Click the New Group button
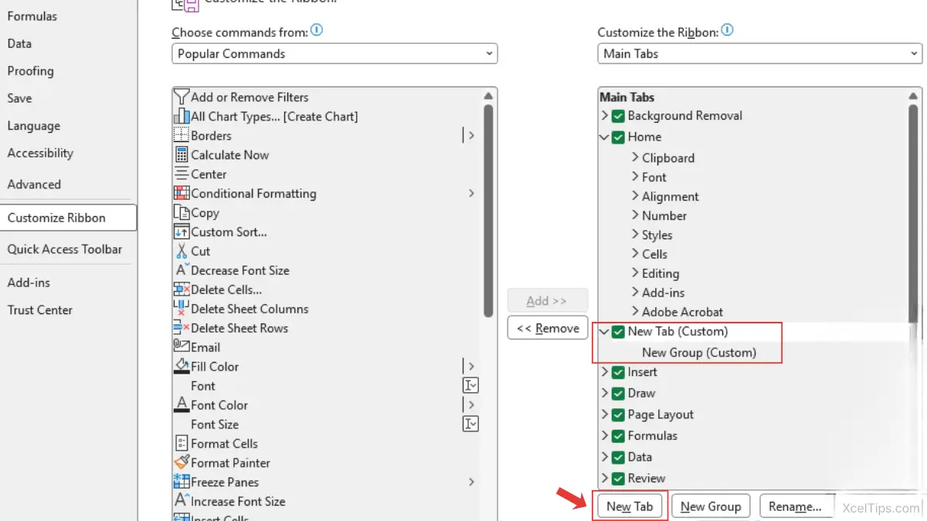Image resolution: width=927 pixels, height=521 pixels. [711, 506]
